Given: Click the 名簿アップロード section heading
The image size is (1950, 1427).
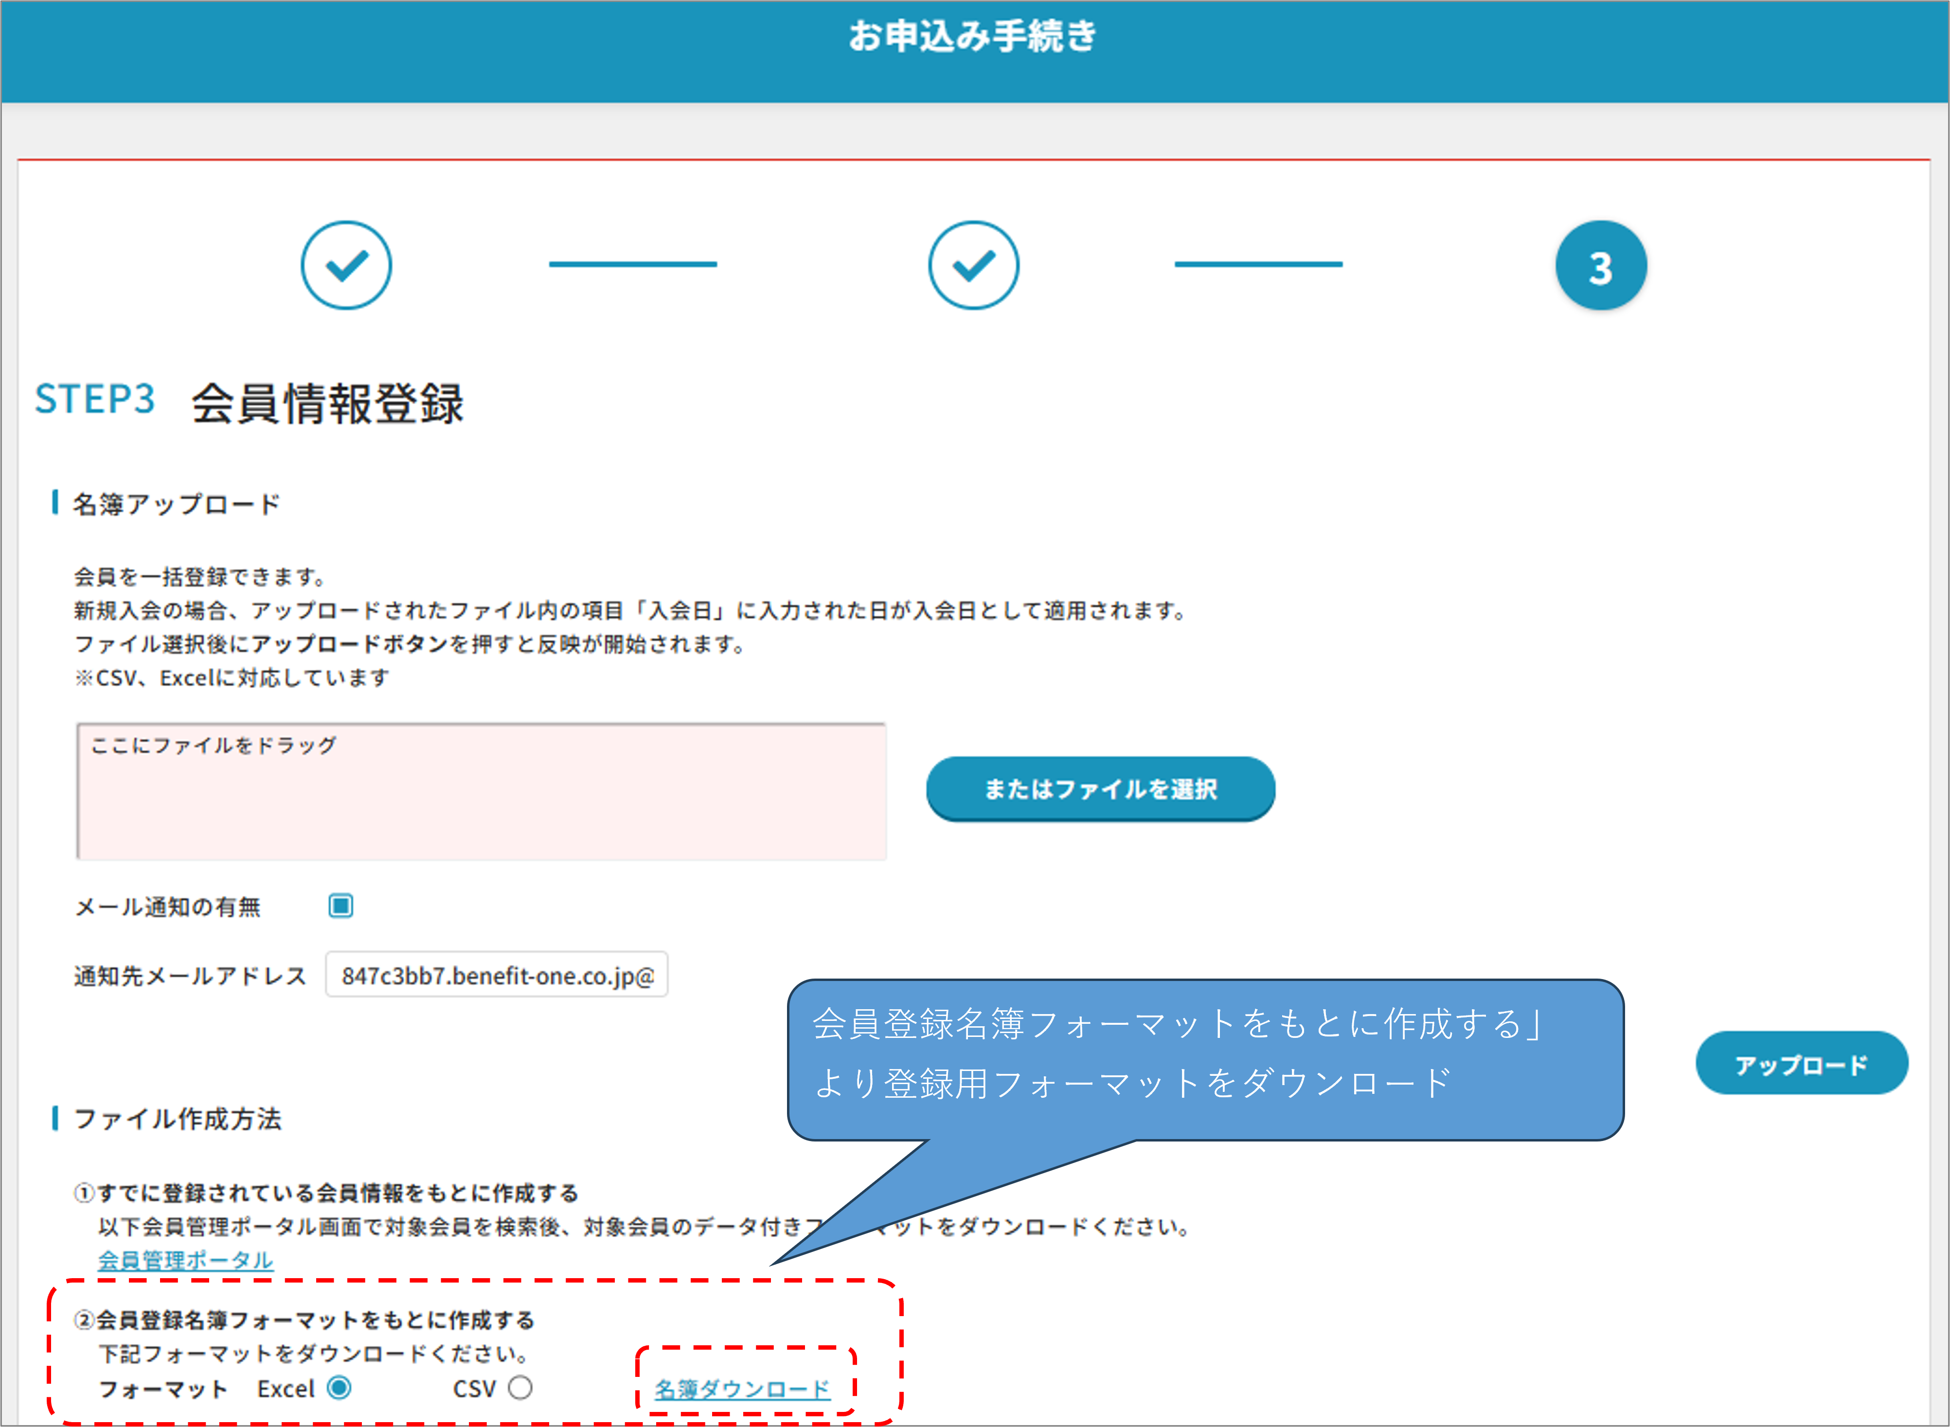Looking at the screenshot, I should pos(176,503).
